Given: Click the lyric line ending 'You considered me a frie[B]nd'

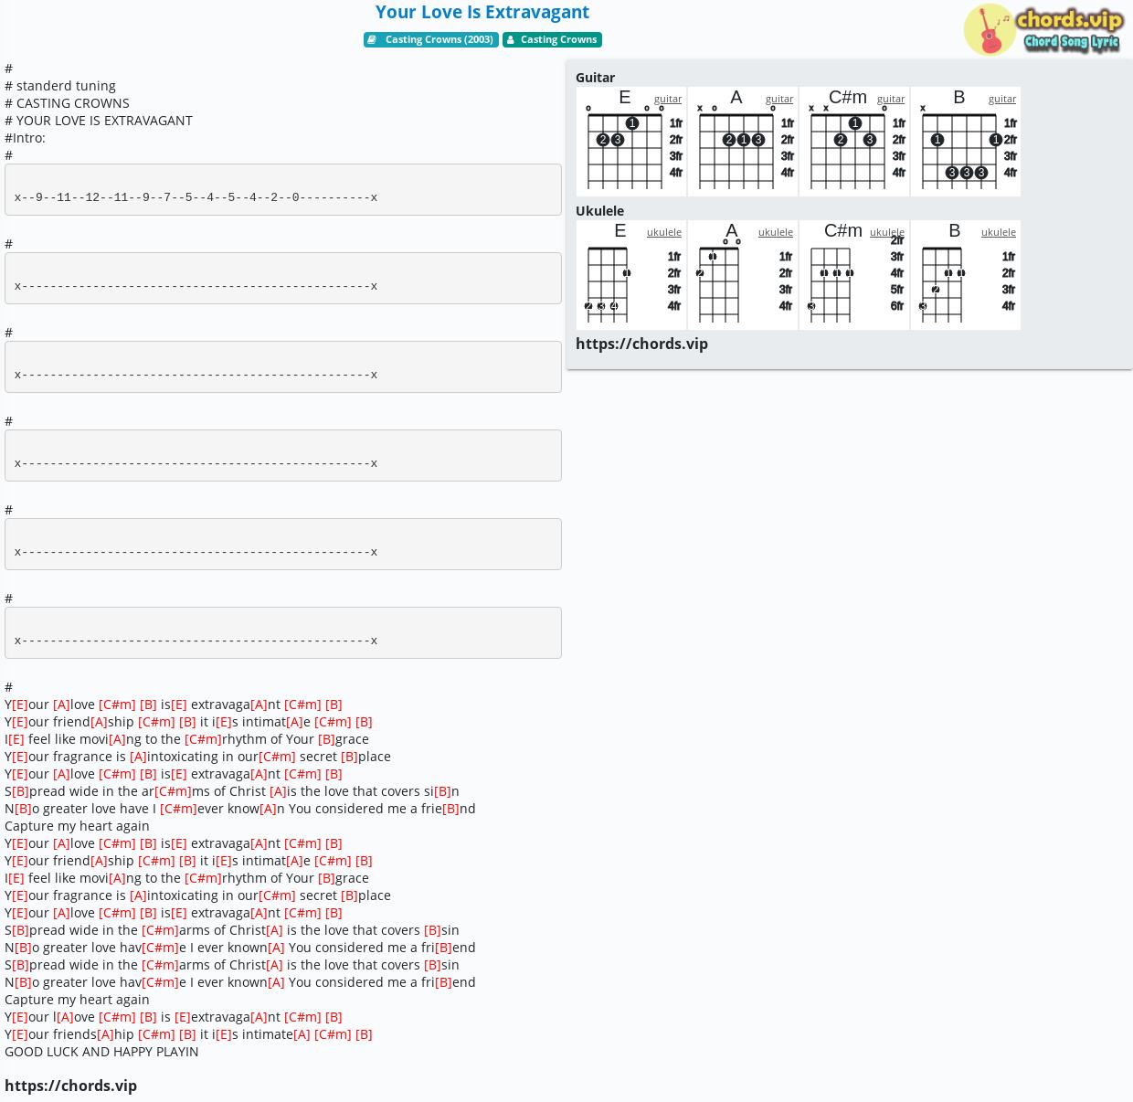Looking at the screenshot, I should click(240, 809).
